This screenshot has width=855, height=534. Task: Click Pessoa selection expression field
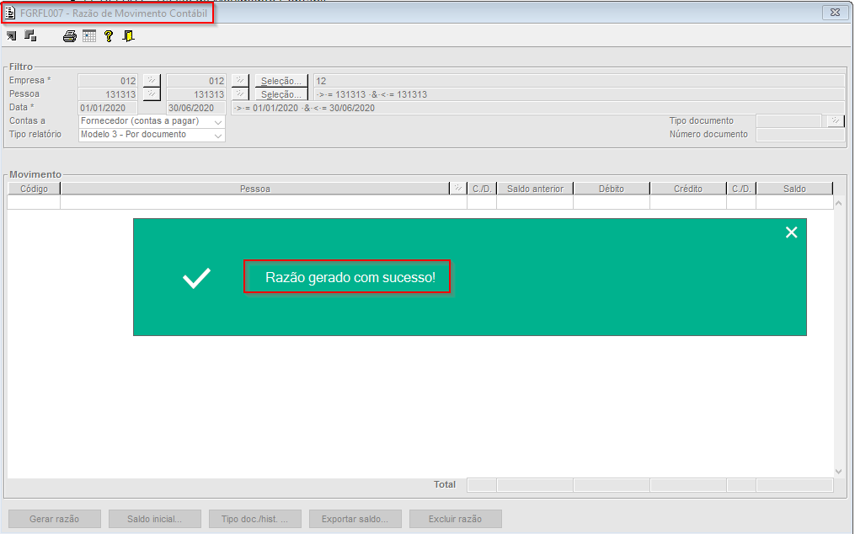[579, 94]
